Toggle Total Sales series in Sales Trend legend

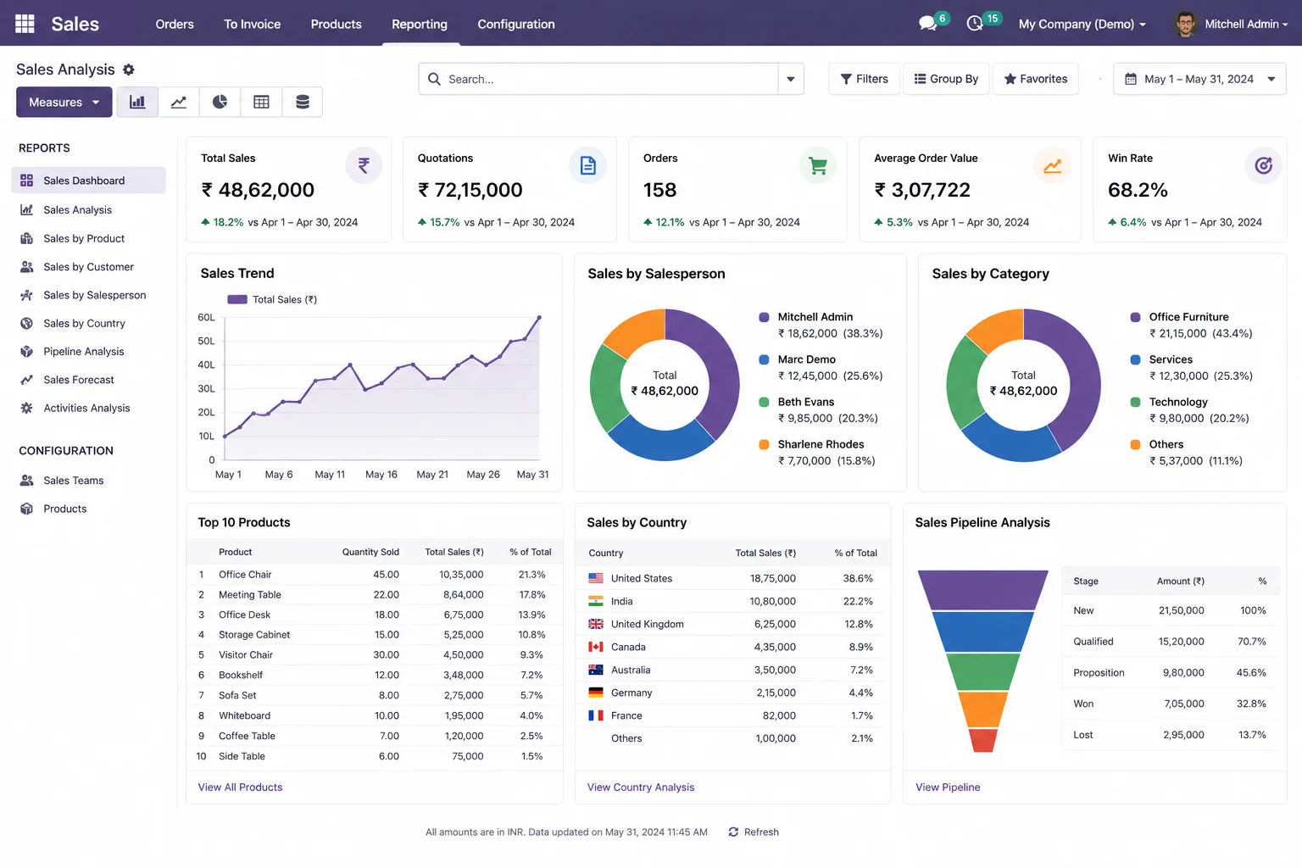pyautogui.click(x=272, y=299)
